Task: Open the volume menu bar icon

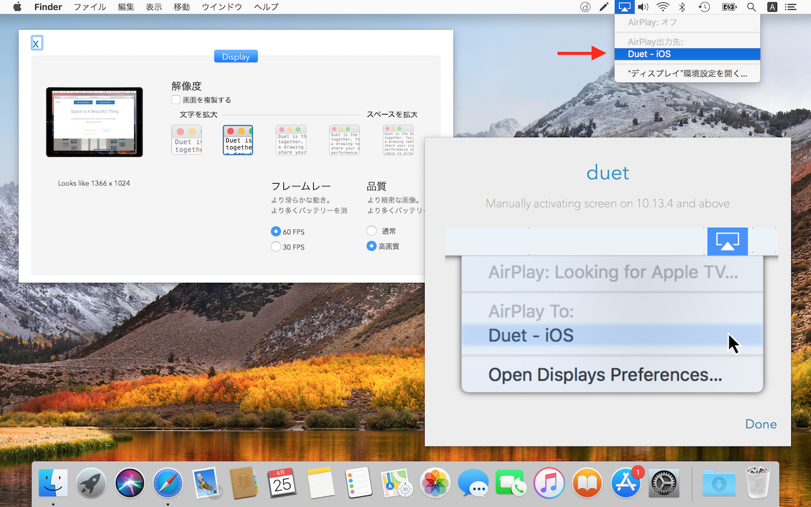Action: [643, 7]
